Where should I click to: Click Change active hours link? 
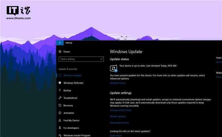click(x=120, y=110)
